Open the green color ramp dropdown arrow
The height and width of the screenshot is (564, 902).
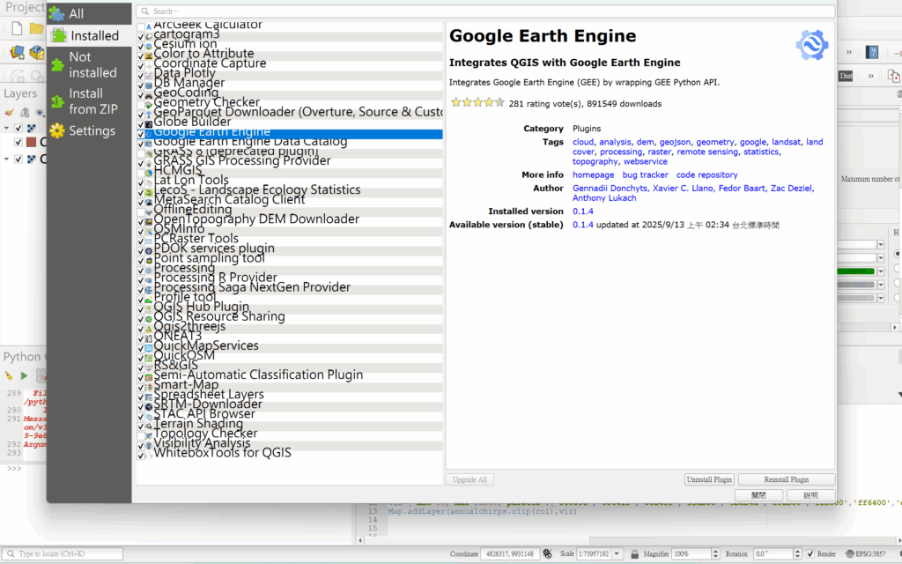click(x=880, y=271)
